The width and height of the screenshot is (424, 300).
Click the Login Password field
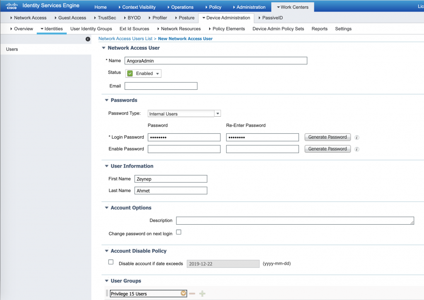coord(184,137)
